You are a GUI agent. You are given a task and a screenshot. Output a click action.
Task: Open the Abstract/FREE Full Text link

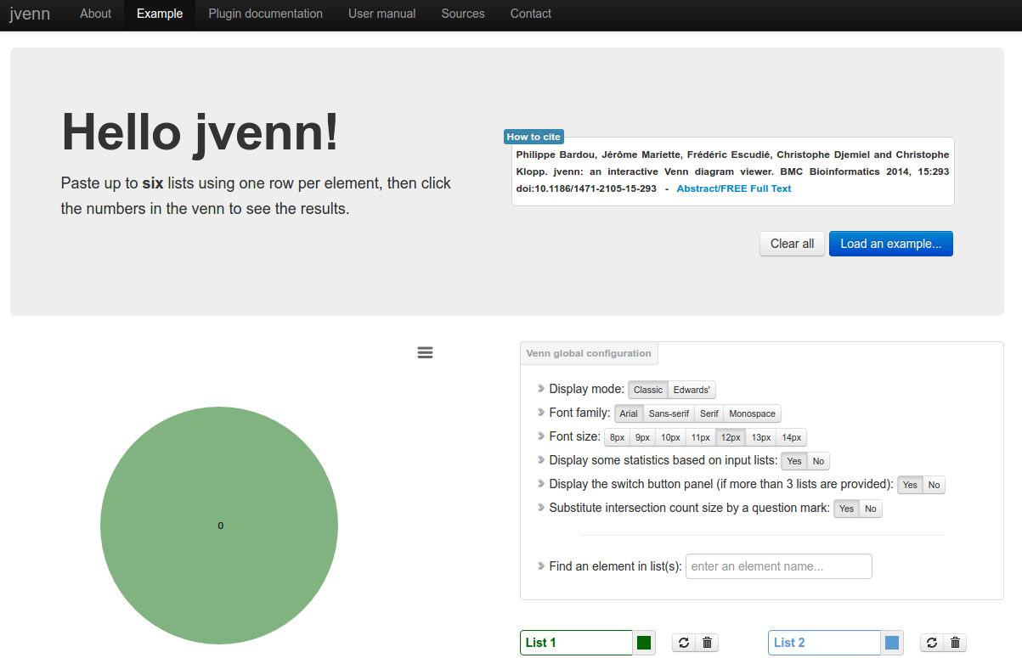pyautogui.click(x=734, y=188)
